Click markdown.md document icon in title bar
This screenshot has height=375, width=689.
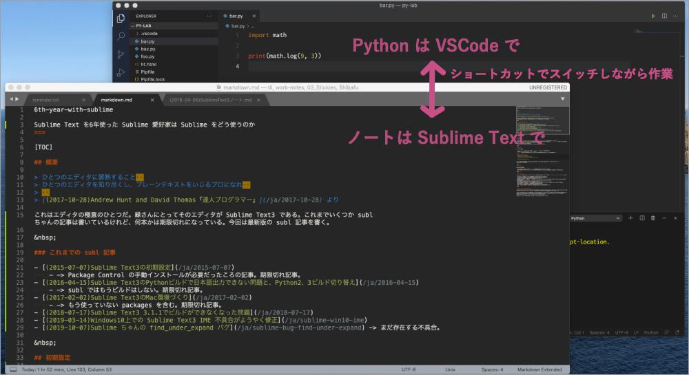click(x=219, y=87)
